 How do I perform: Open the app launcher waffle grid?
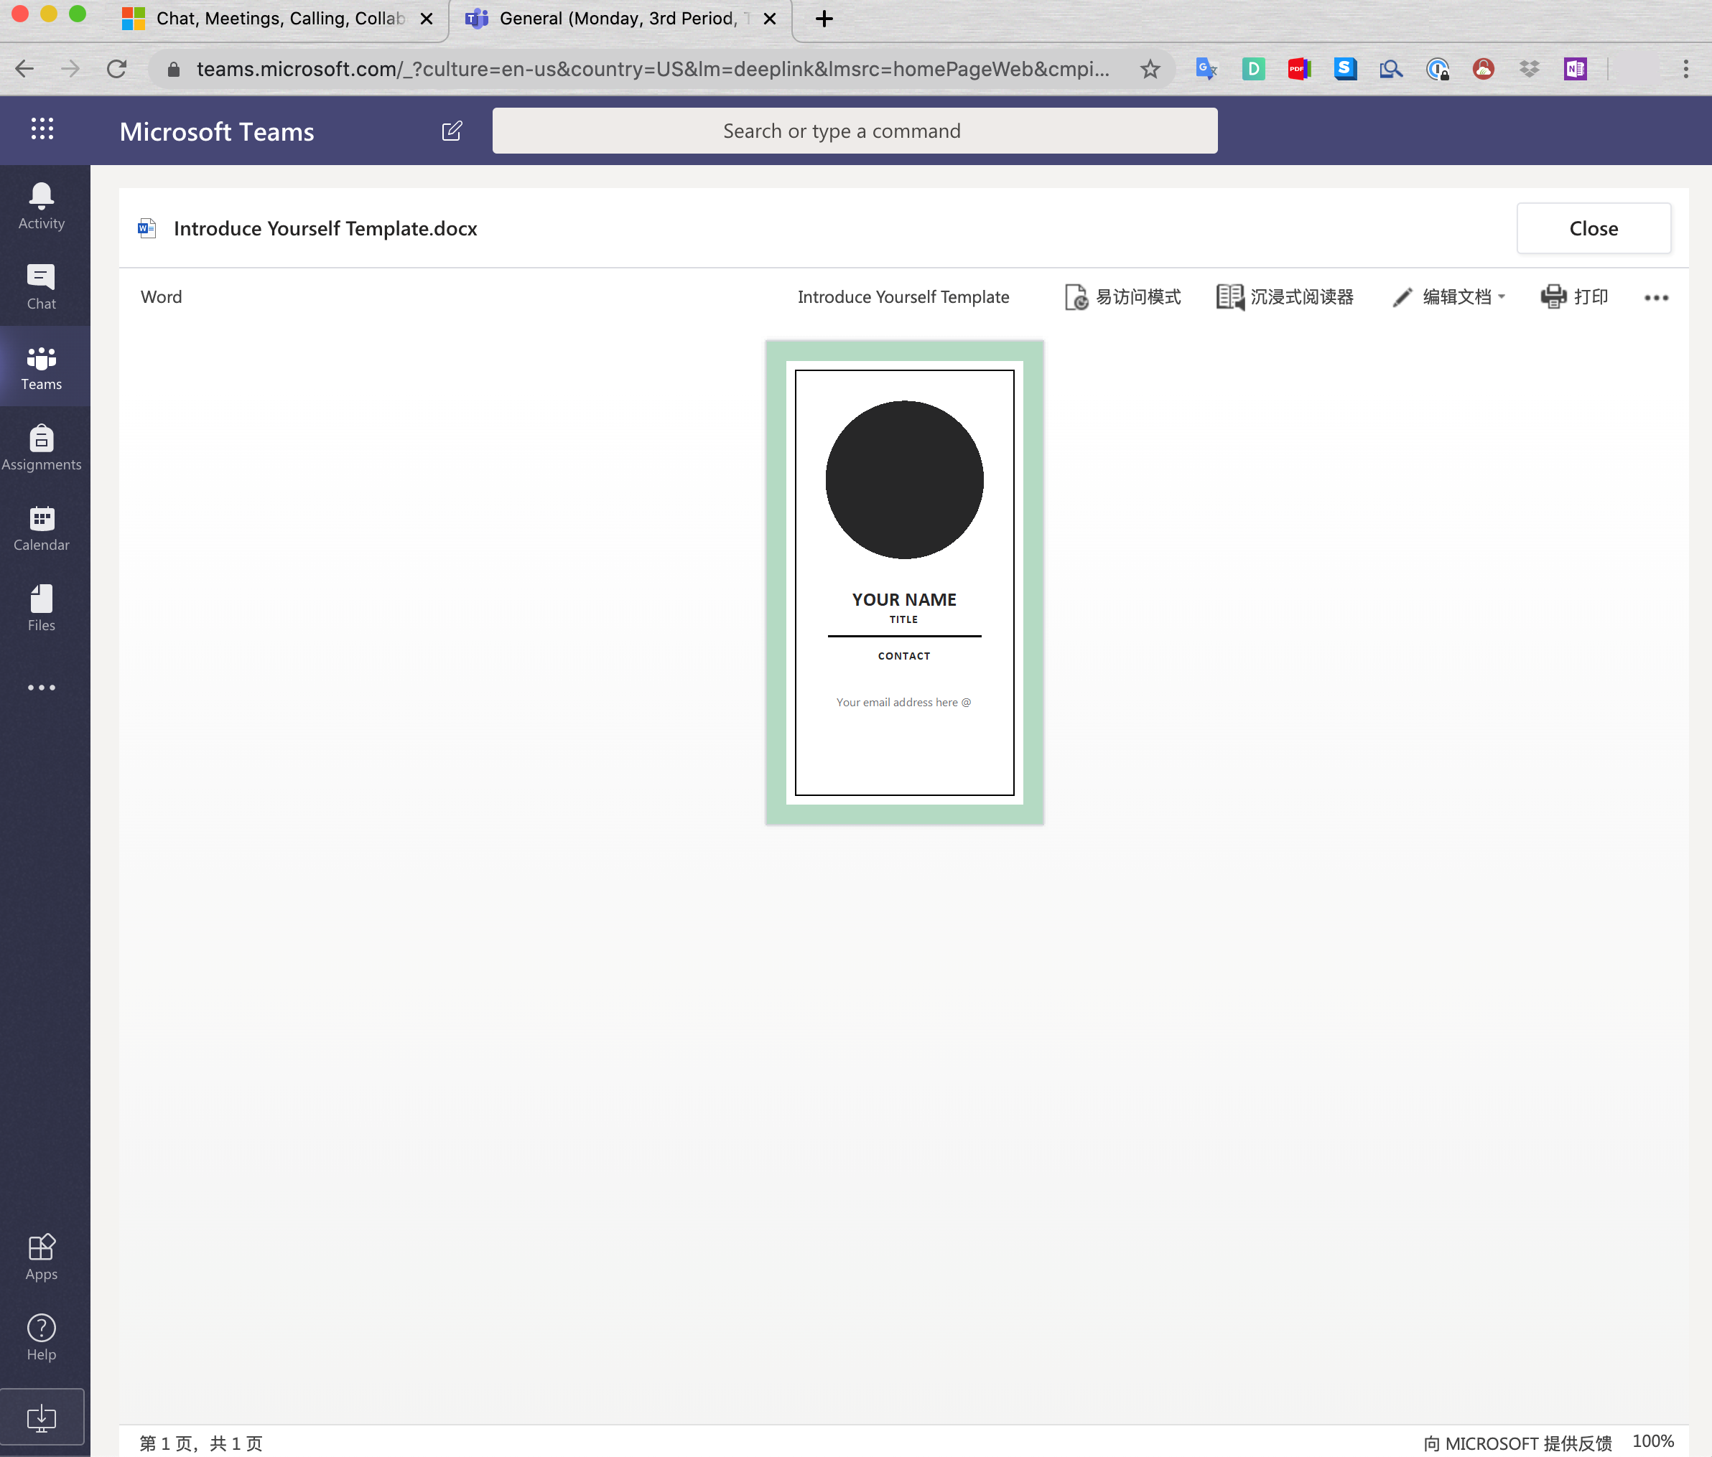click(42, 129)
